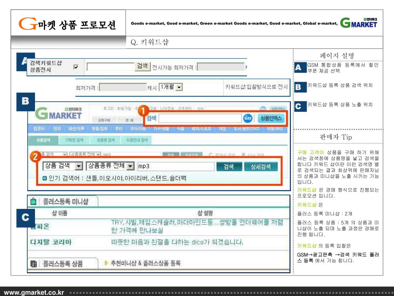Image resolution: width=394 pixels, height=296 pixels.
Task: Open the 가구/생활 category menu
Action: (161, 129)
